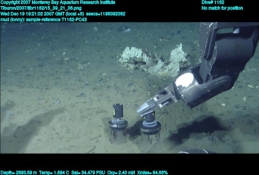Click the white round light on manipulator arm
This screenshot has height=175, width=259.
187,80
